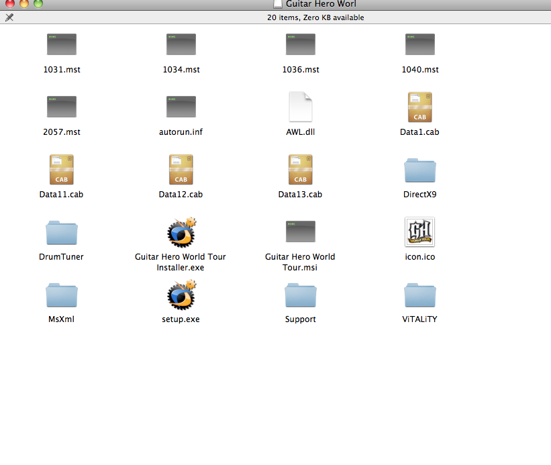Click the '1034.mst' file name label

click(x=181, y=70)
